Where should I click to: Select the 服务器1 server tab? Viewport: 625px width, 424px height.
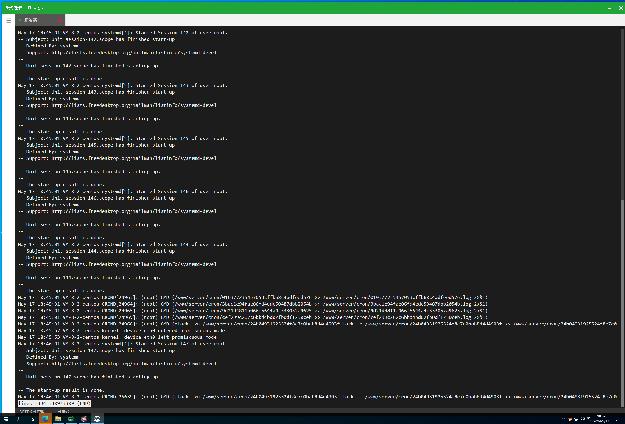40,20
